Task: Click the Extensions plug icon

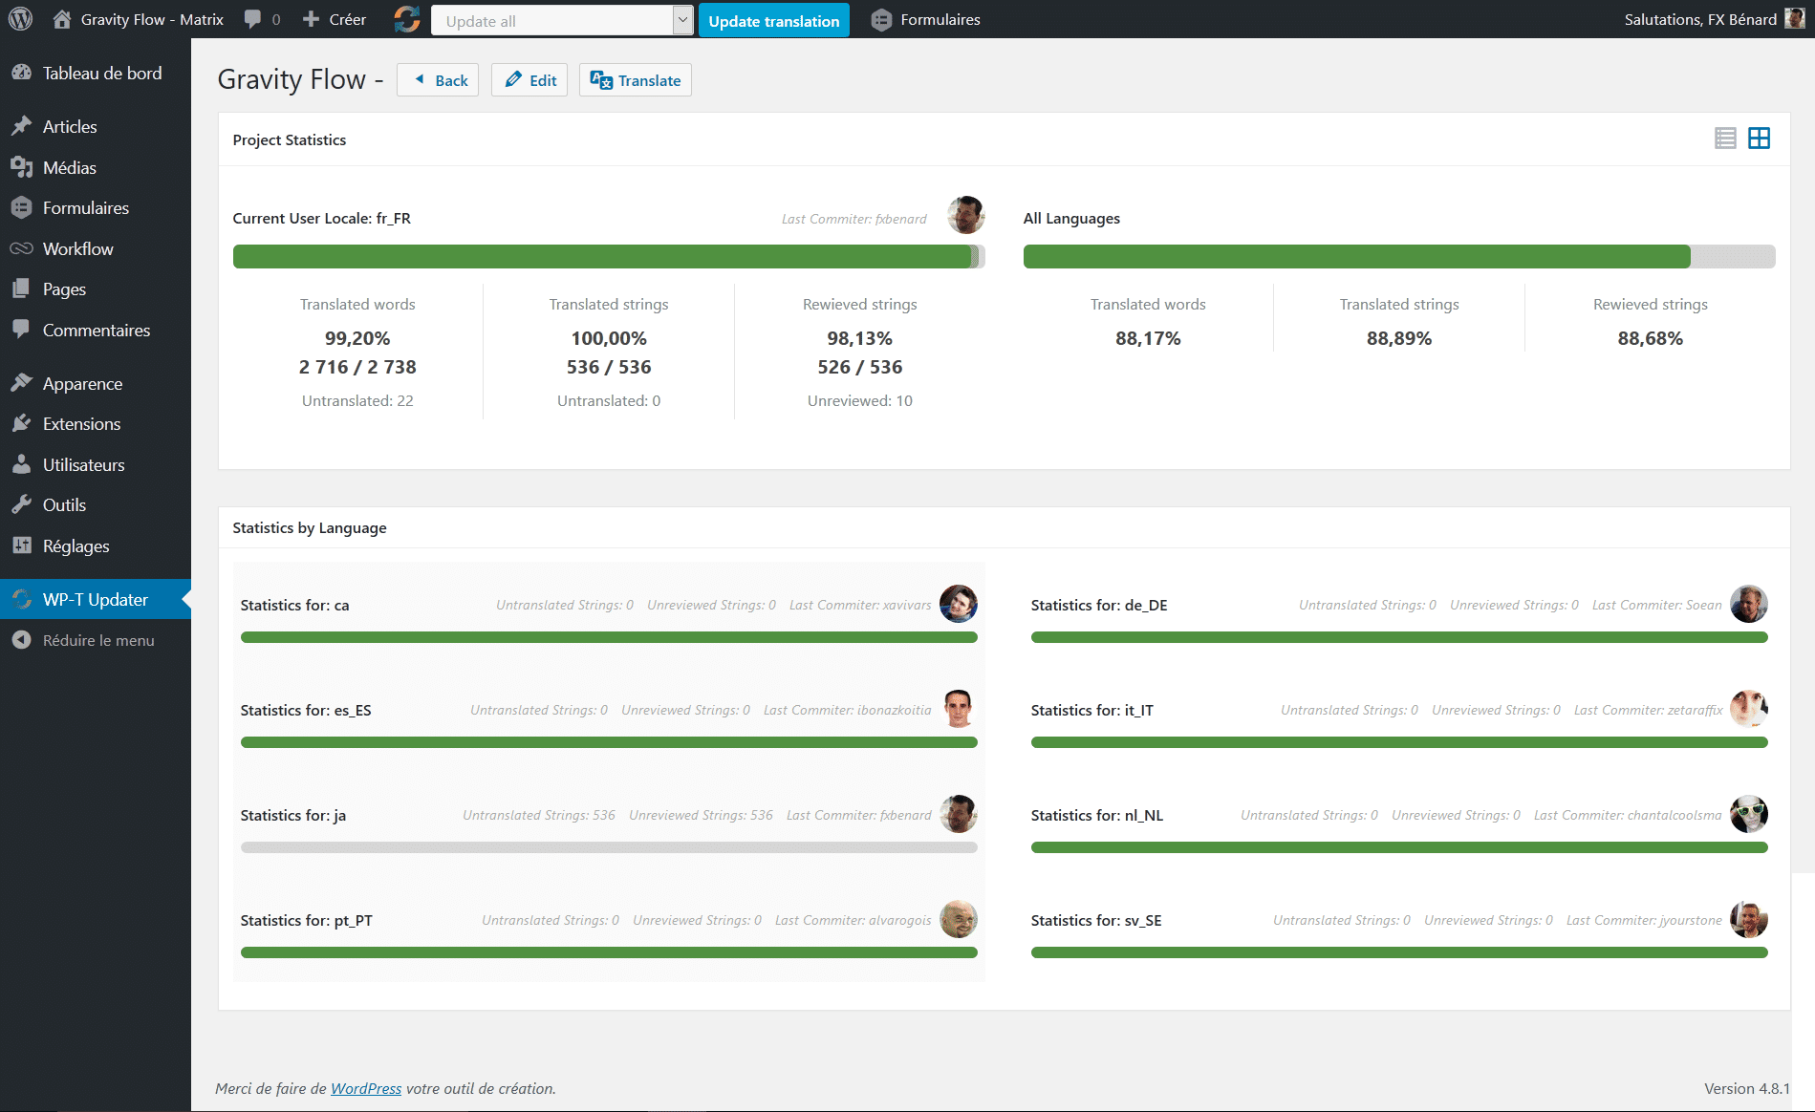Action: pyautogui.click(x=21, y=423)
